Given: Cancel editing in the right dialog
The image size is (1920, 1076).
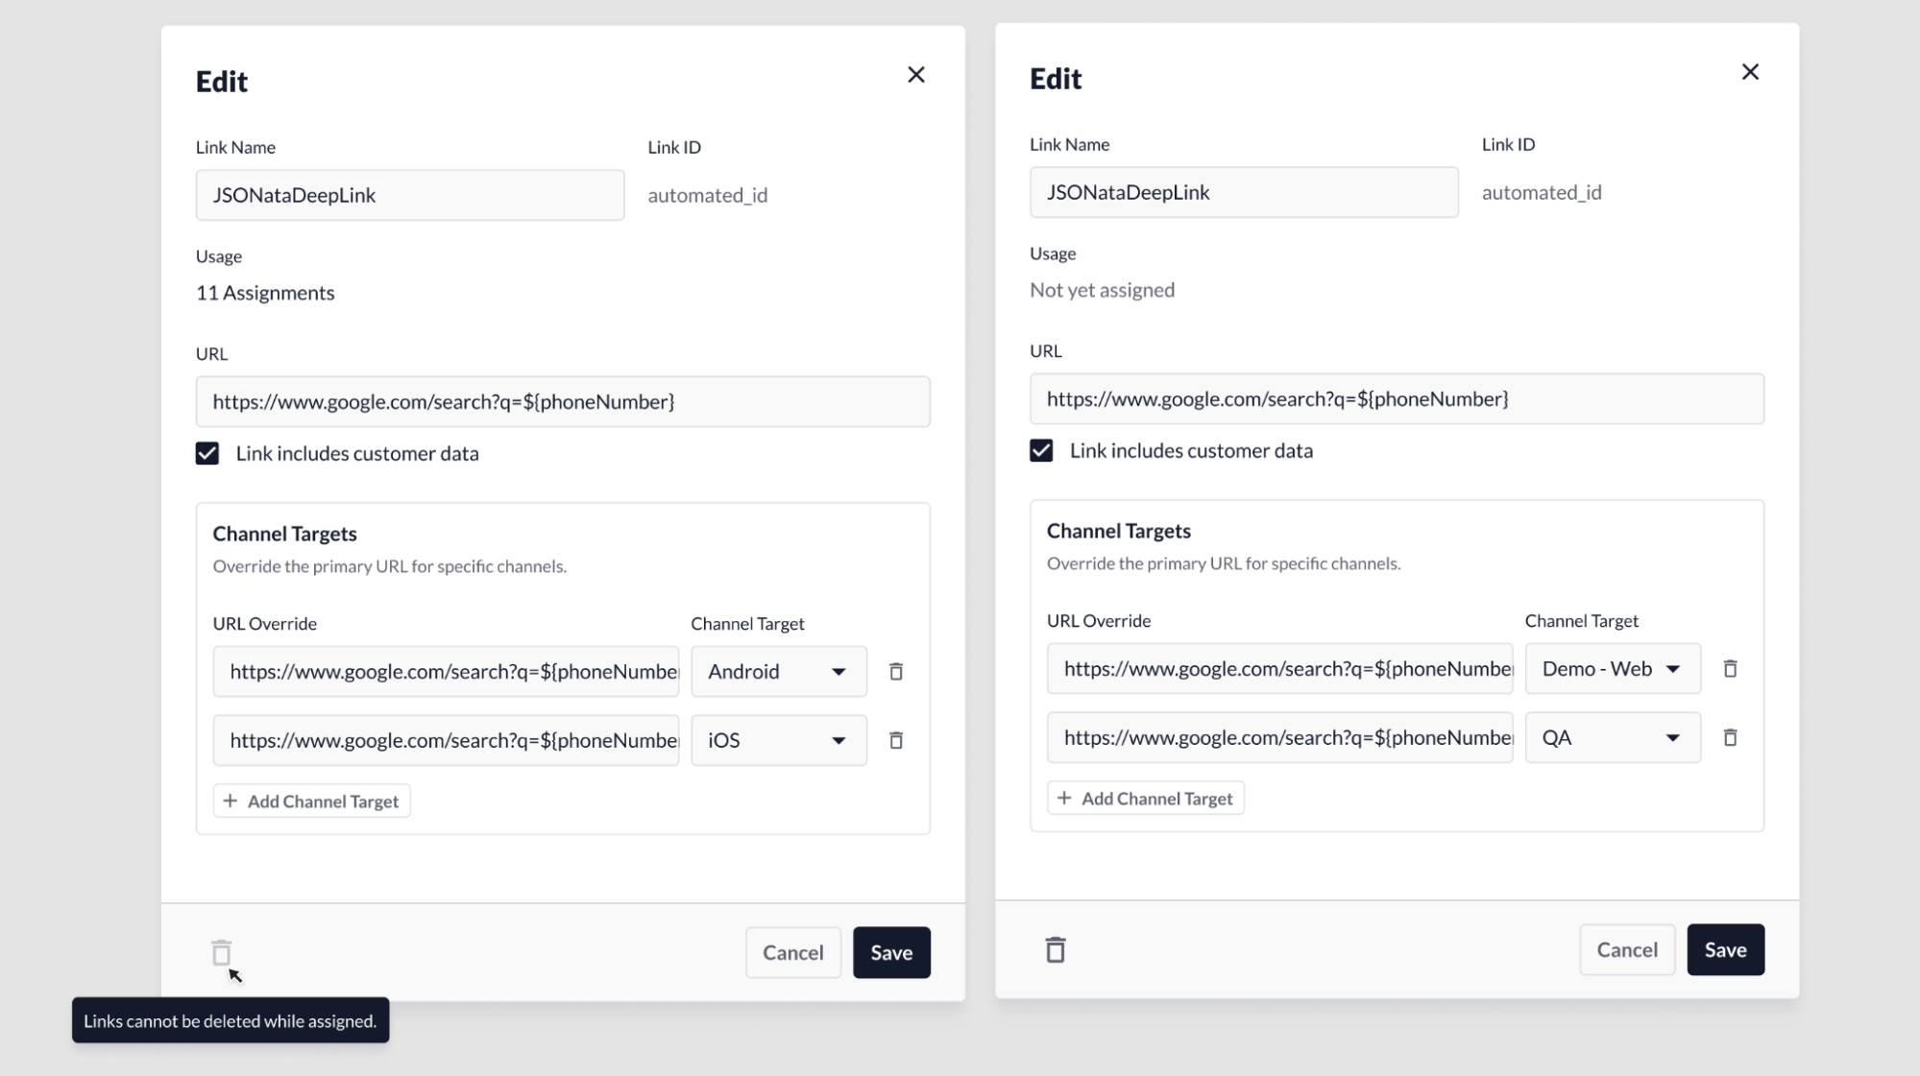Looking at the screenshot, I should pyautogui.click(x=1626, y=949).
